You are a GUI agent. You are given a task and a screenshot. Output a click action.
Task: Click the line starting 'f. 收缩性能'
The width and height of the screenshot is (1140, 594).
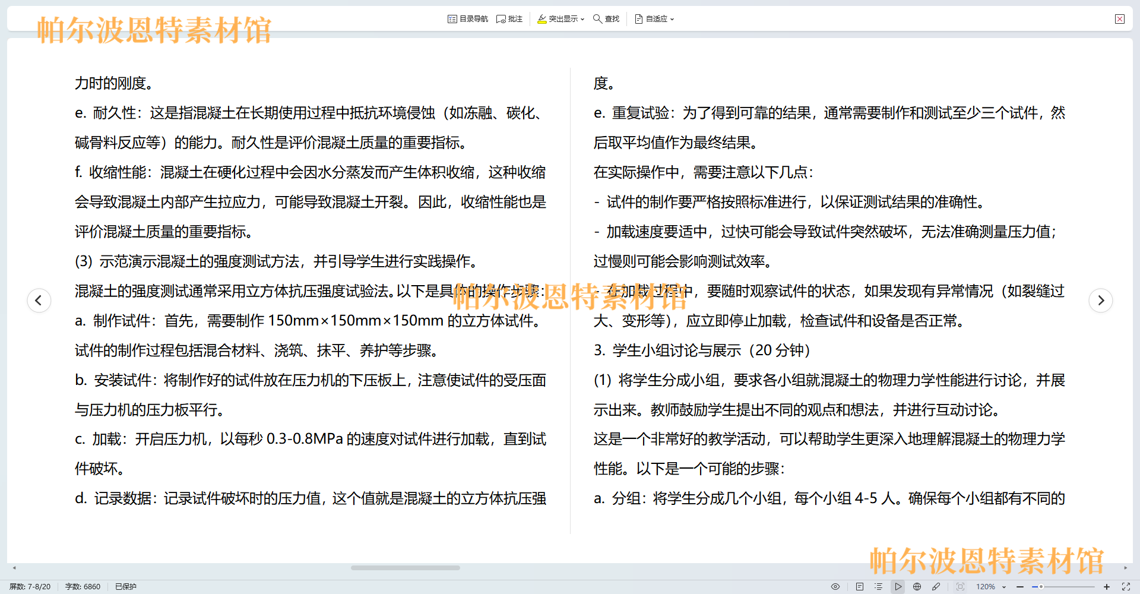click(x=310, y=172)
